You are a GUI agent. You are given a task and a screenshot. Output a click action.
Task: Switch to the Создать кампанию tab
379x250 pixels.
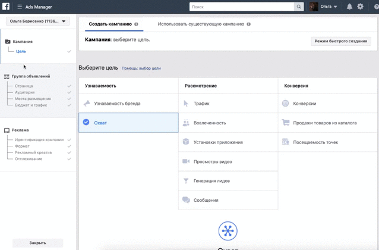[x=110, y=24]
